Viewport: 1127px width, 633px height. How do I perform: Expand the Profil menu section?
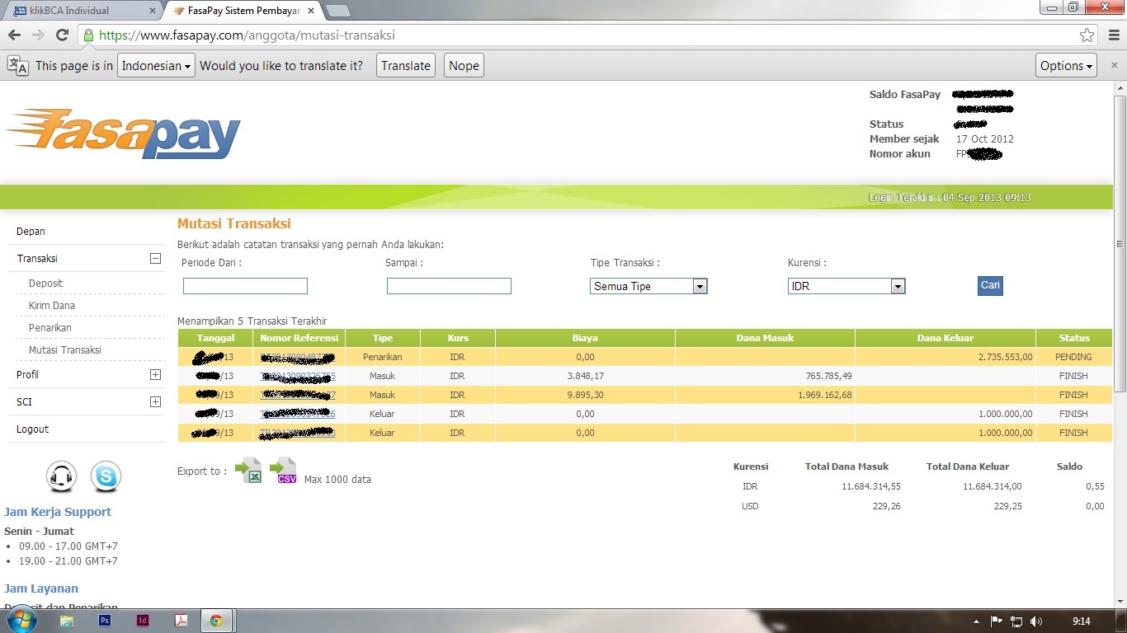click(155, 374)
